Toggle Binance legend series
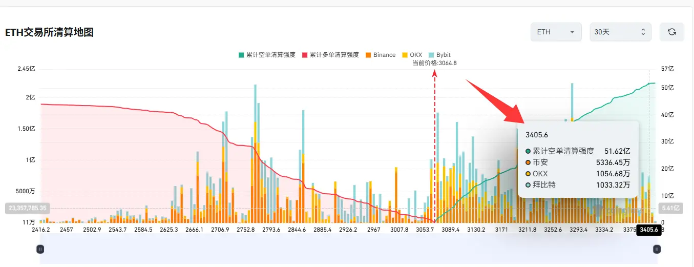The image size is (694, 267). click(x=380, y=55)
